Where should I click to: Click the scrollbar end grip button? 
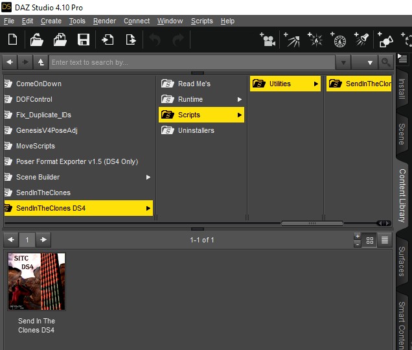click(x=384, y=223)
